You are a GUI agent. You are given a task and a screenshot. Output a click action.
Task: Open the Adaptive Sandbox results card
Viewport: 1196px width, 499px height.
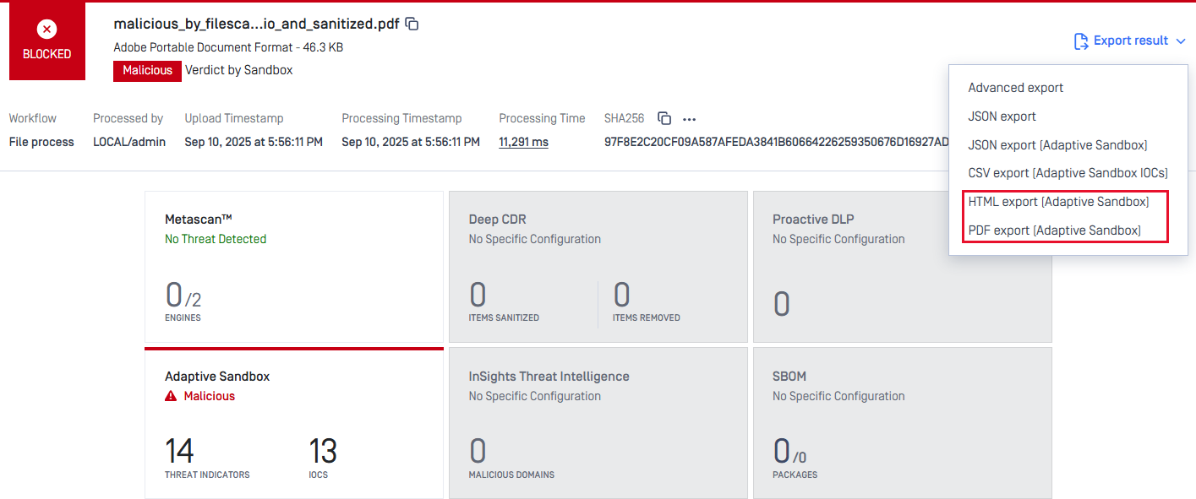[293, 422]
